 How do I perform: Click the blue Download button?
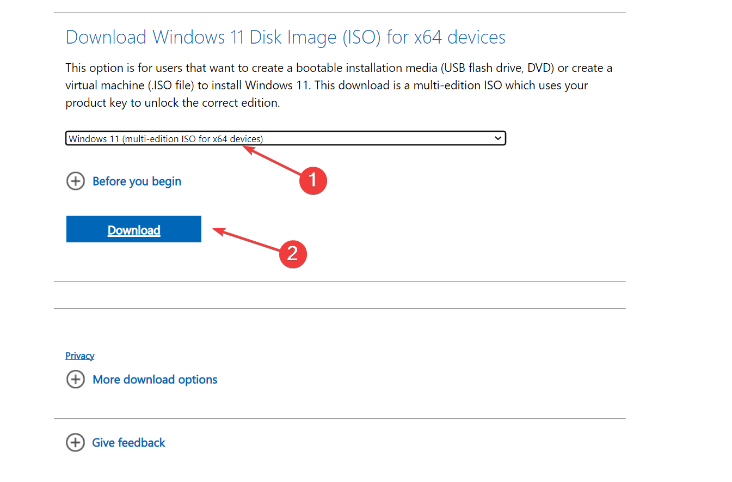(x=134, y=229)
